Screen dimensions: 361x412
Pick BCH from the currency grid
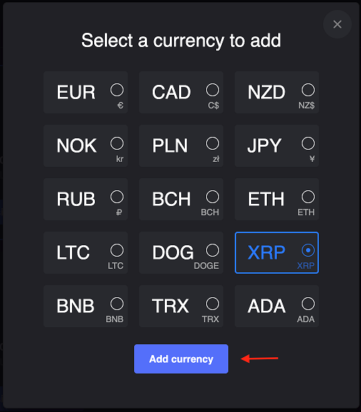pos(181,199)
